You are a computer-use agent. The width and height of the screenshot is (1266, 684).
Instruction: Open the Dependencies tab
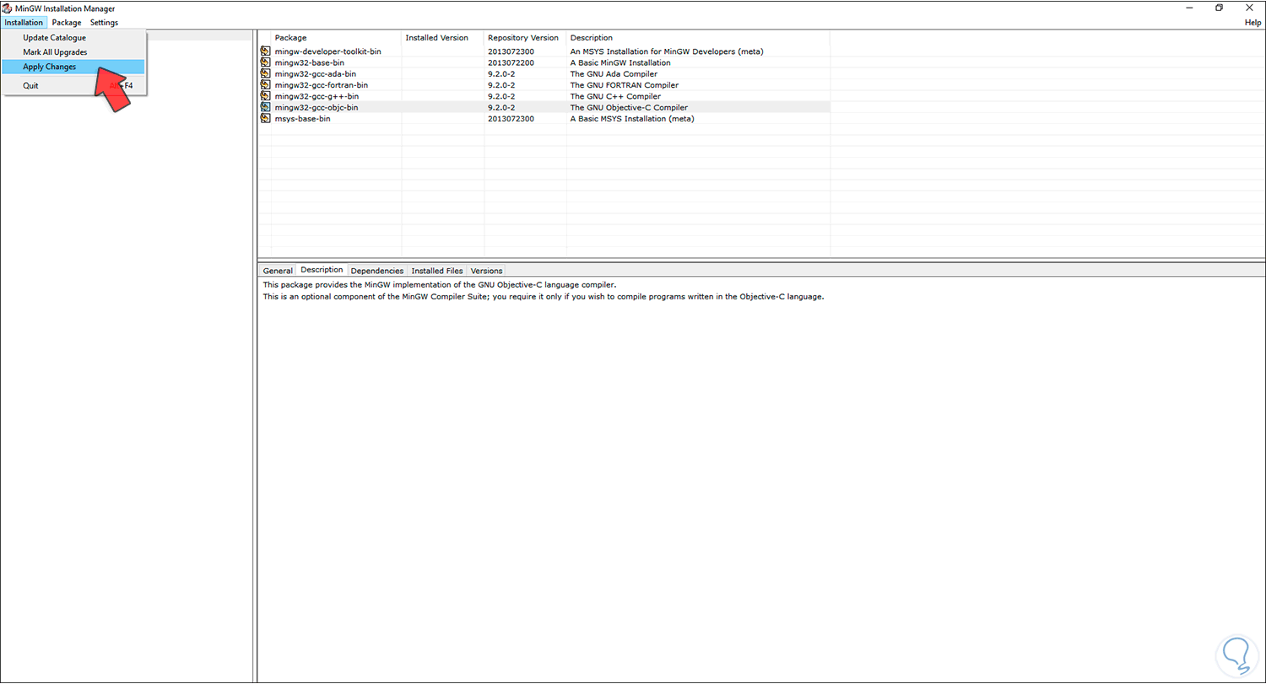[x=377, y=271]
